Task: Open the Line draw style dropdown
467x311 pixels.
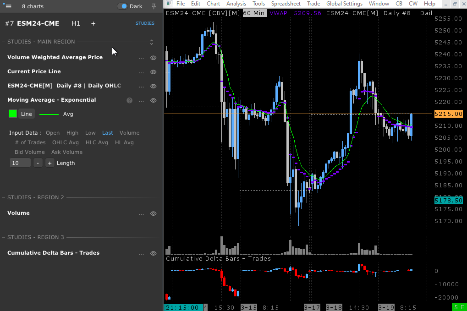Action: tap(27, 114)
